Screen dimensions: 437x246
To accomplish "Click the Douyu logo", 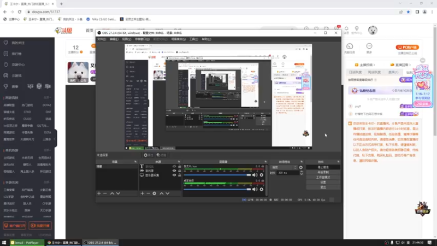I will (63, 31).
